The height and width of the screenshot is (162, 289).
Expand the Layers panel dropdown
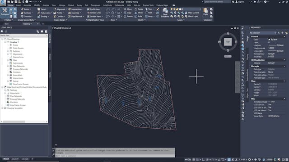coord(181,20)
